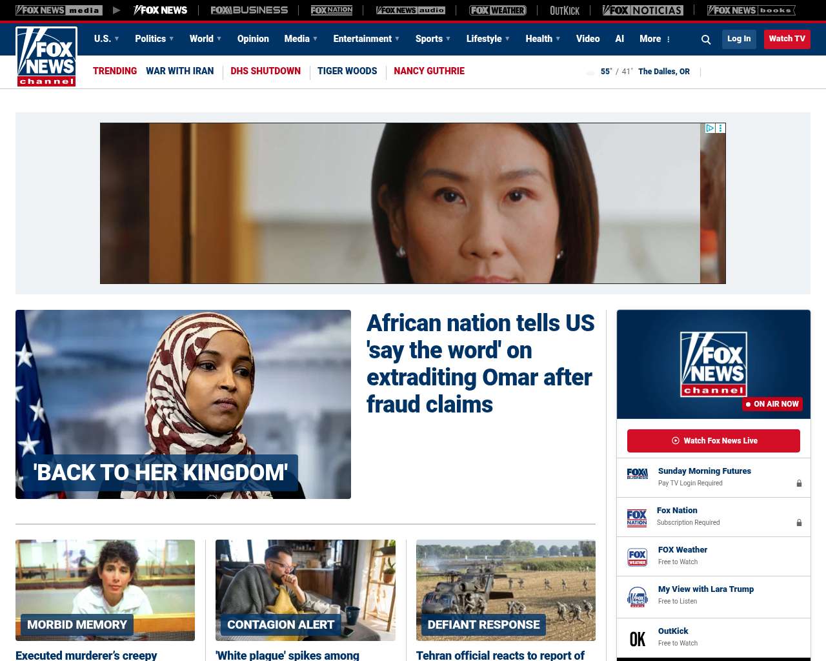Image resolution: width=826 pixels, height=661 pixels.
Task: Go to Fox Weather network logo
Action: click(x=498, y=10)
